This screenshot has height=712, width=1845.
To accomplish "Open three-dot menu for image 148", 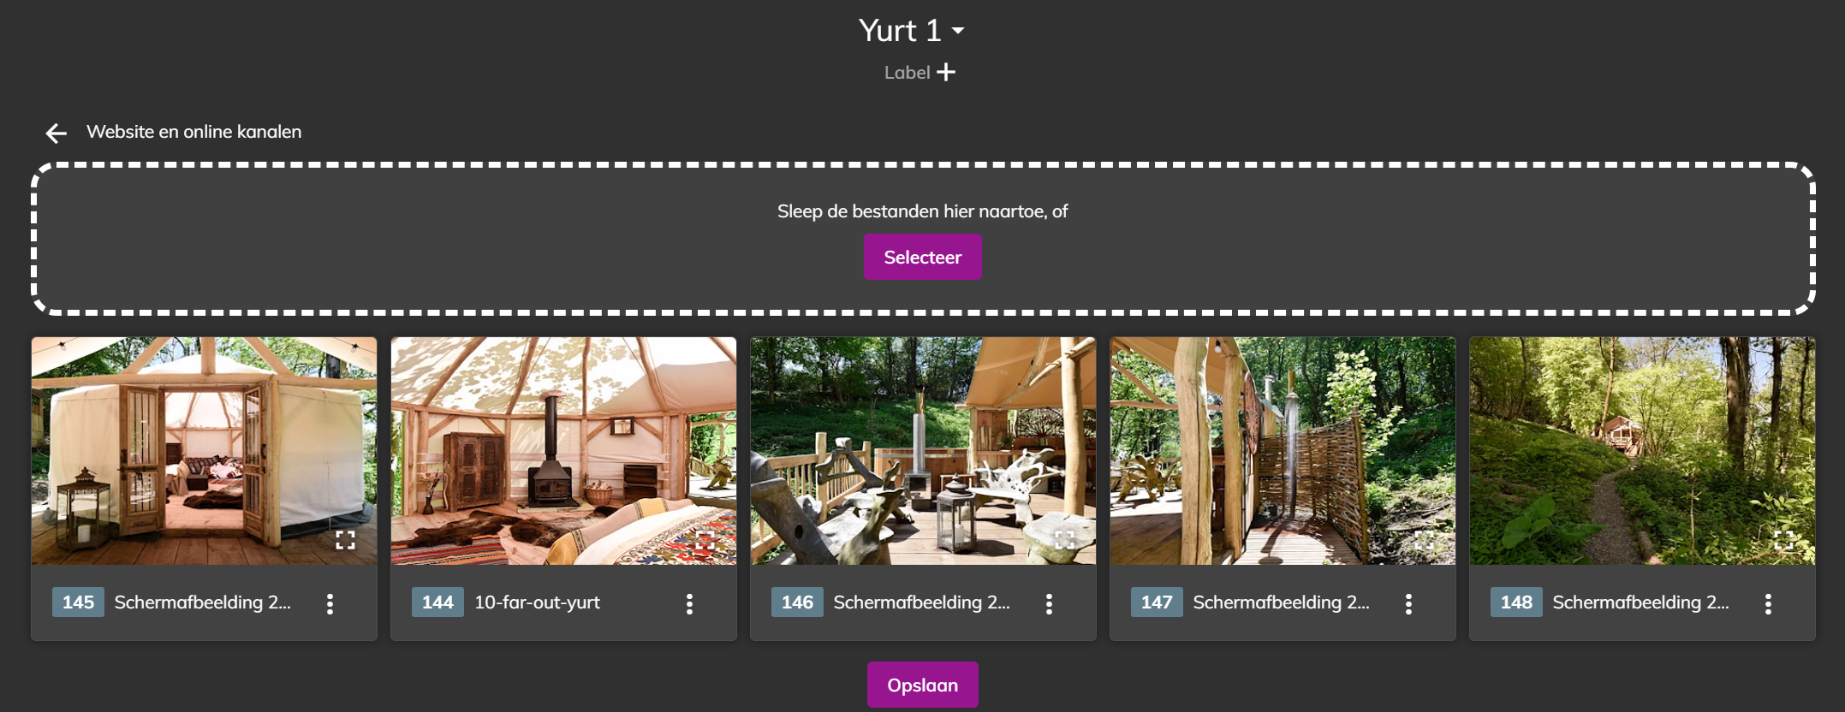I will 1768,603.
